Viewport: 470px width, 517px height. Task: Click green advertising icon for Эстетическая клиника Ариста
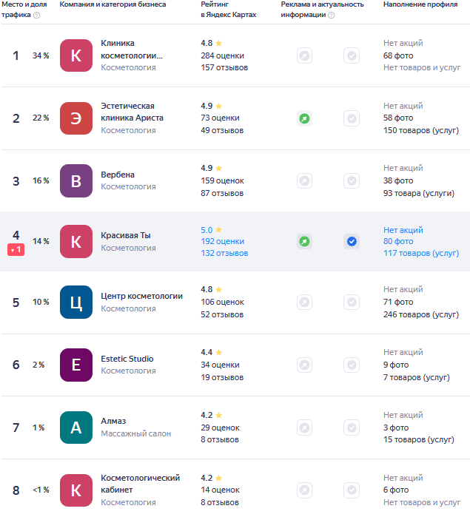304,118
